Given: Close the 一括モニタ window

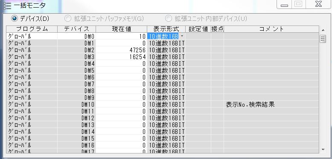Looking at the screenshot, I should click(318, 4).
